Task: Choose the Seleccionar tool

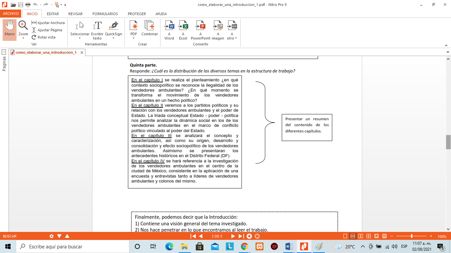Action: click(x=80, y=28)
